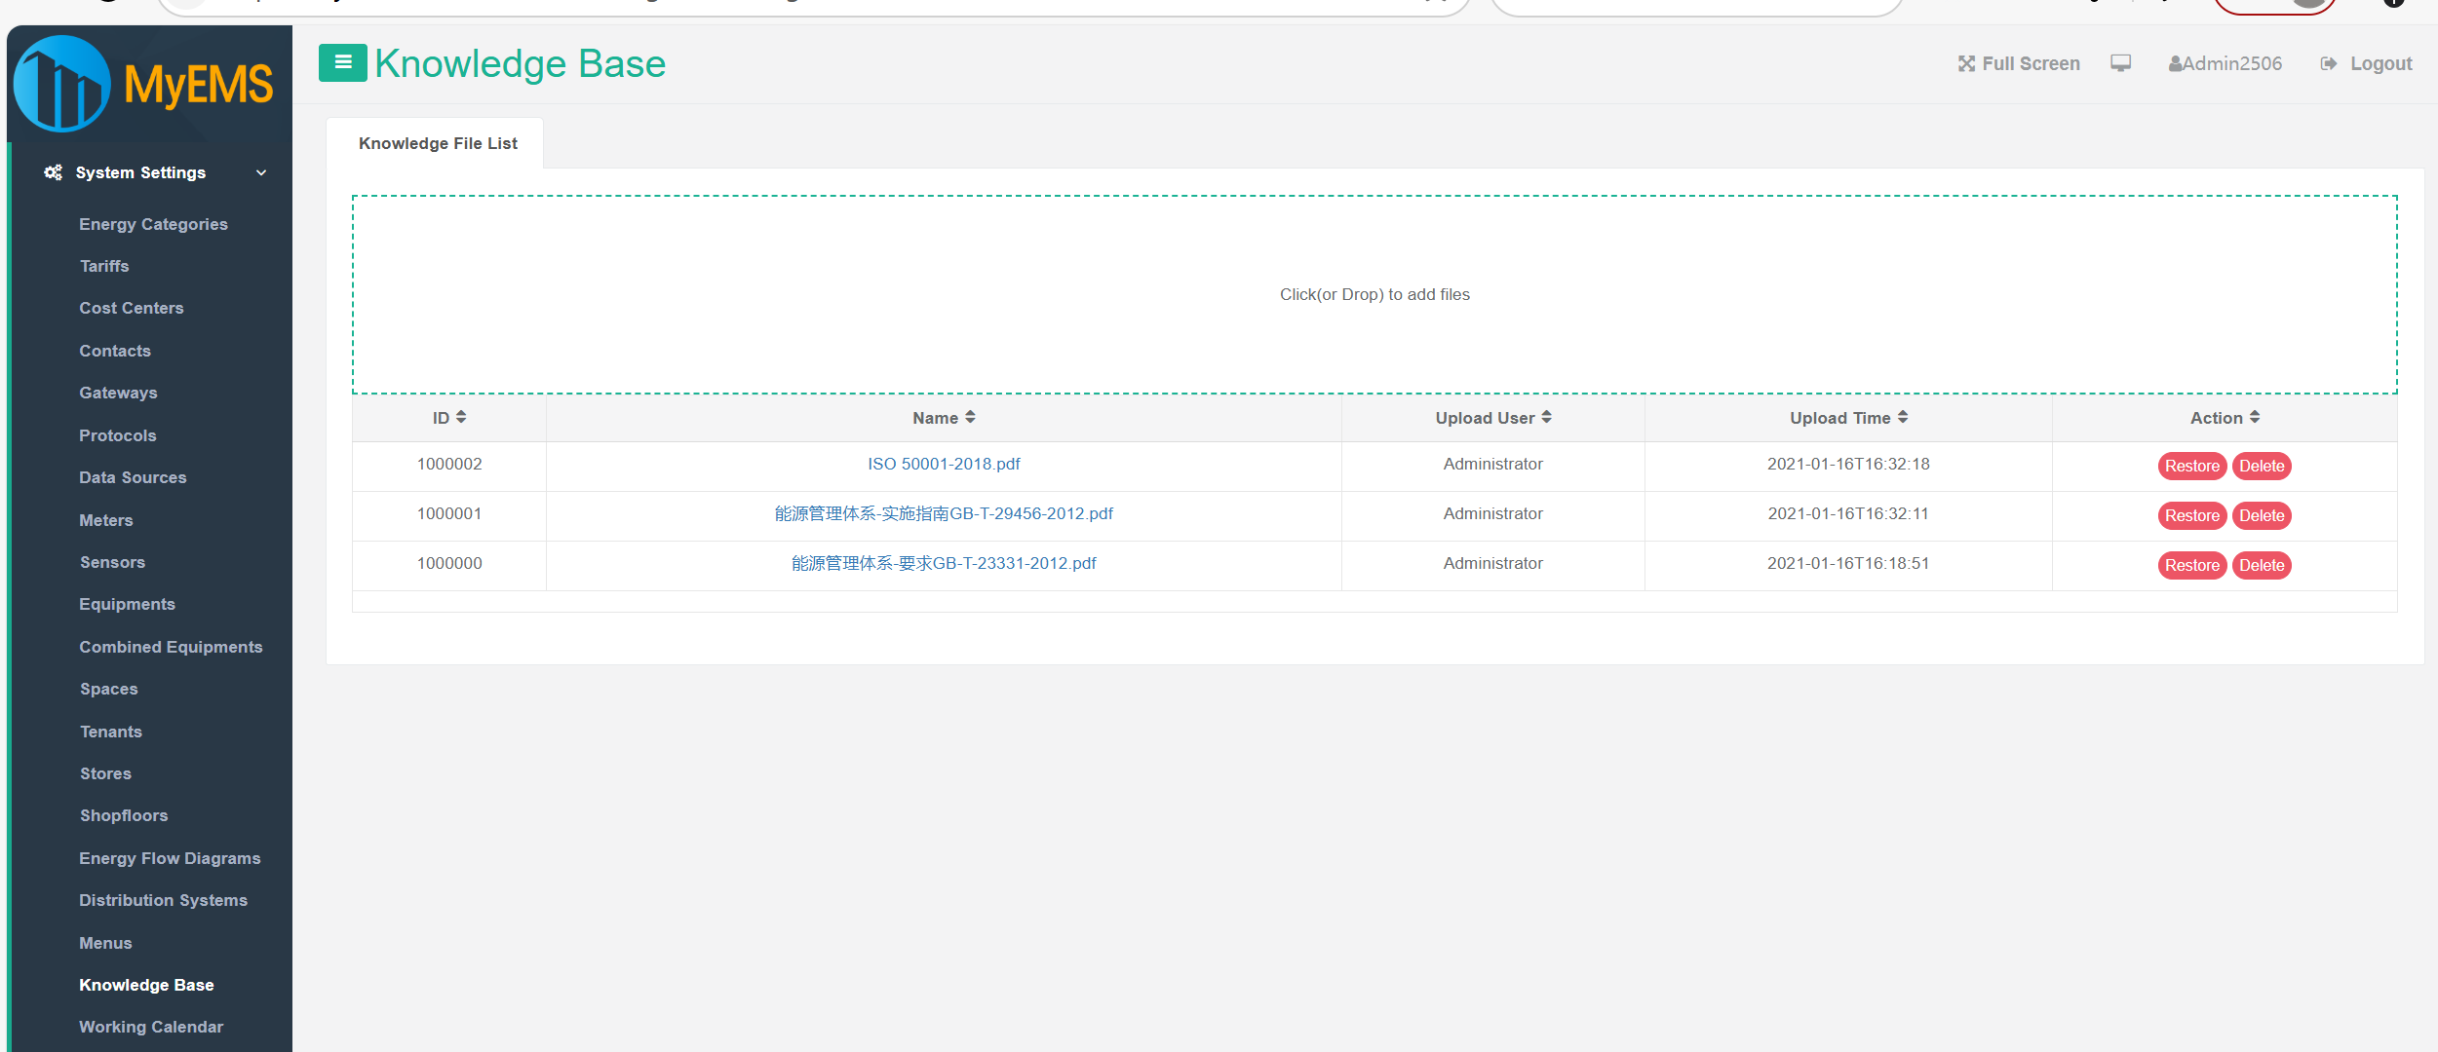Click the MyEMS logo
This screenshot has height=1052, width=2438.
pyautogui.click(x=143, y=85)
